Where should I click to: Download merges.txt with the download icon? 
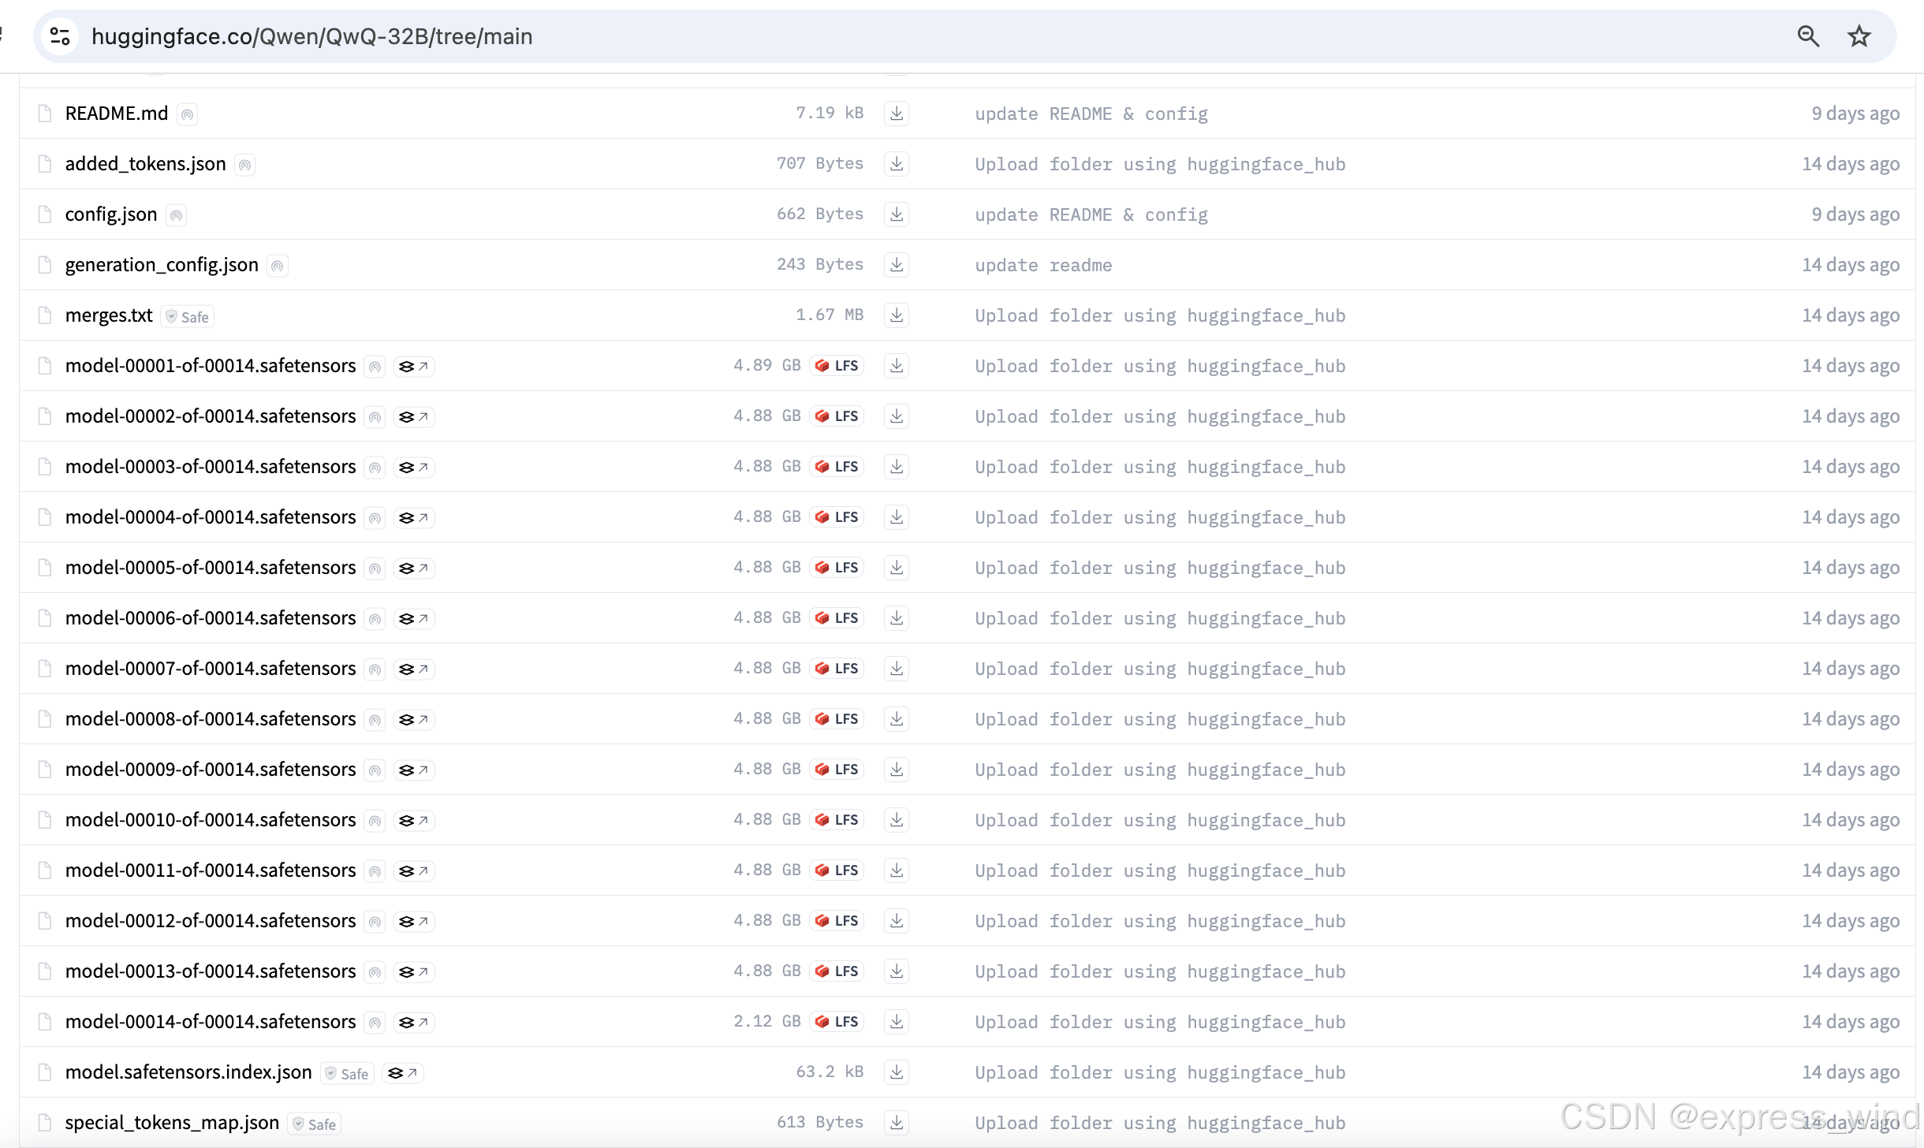click(897, 315)
